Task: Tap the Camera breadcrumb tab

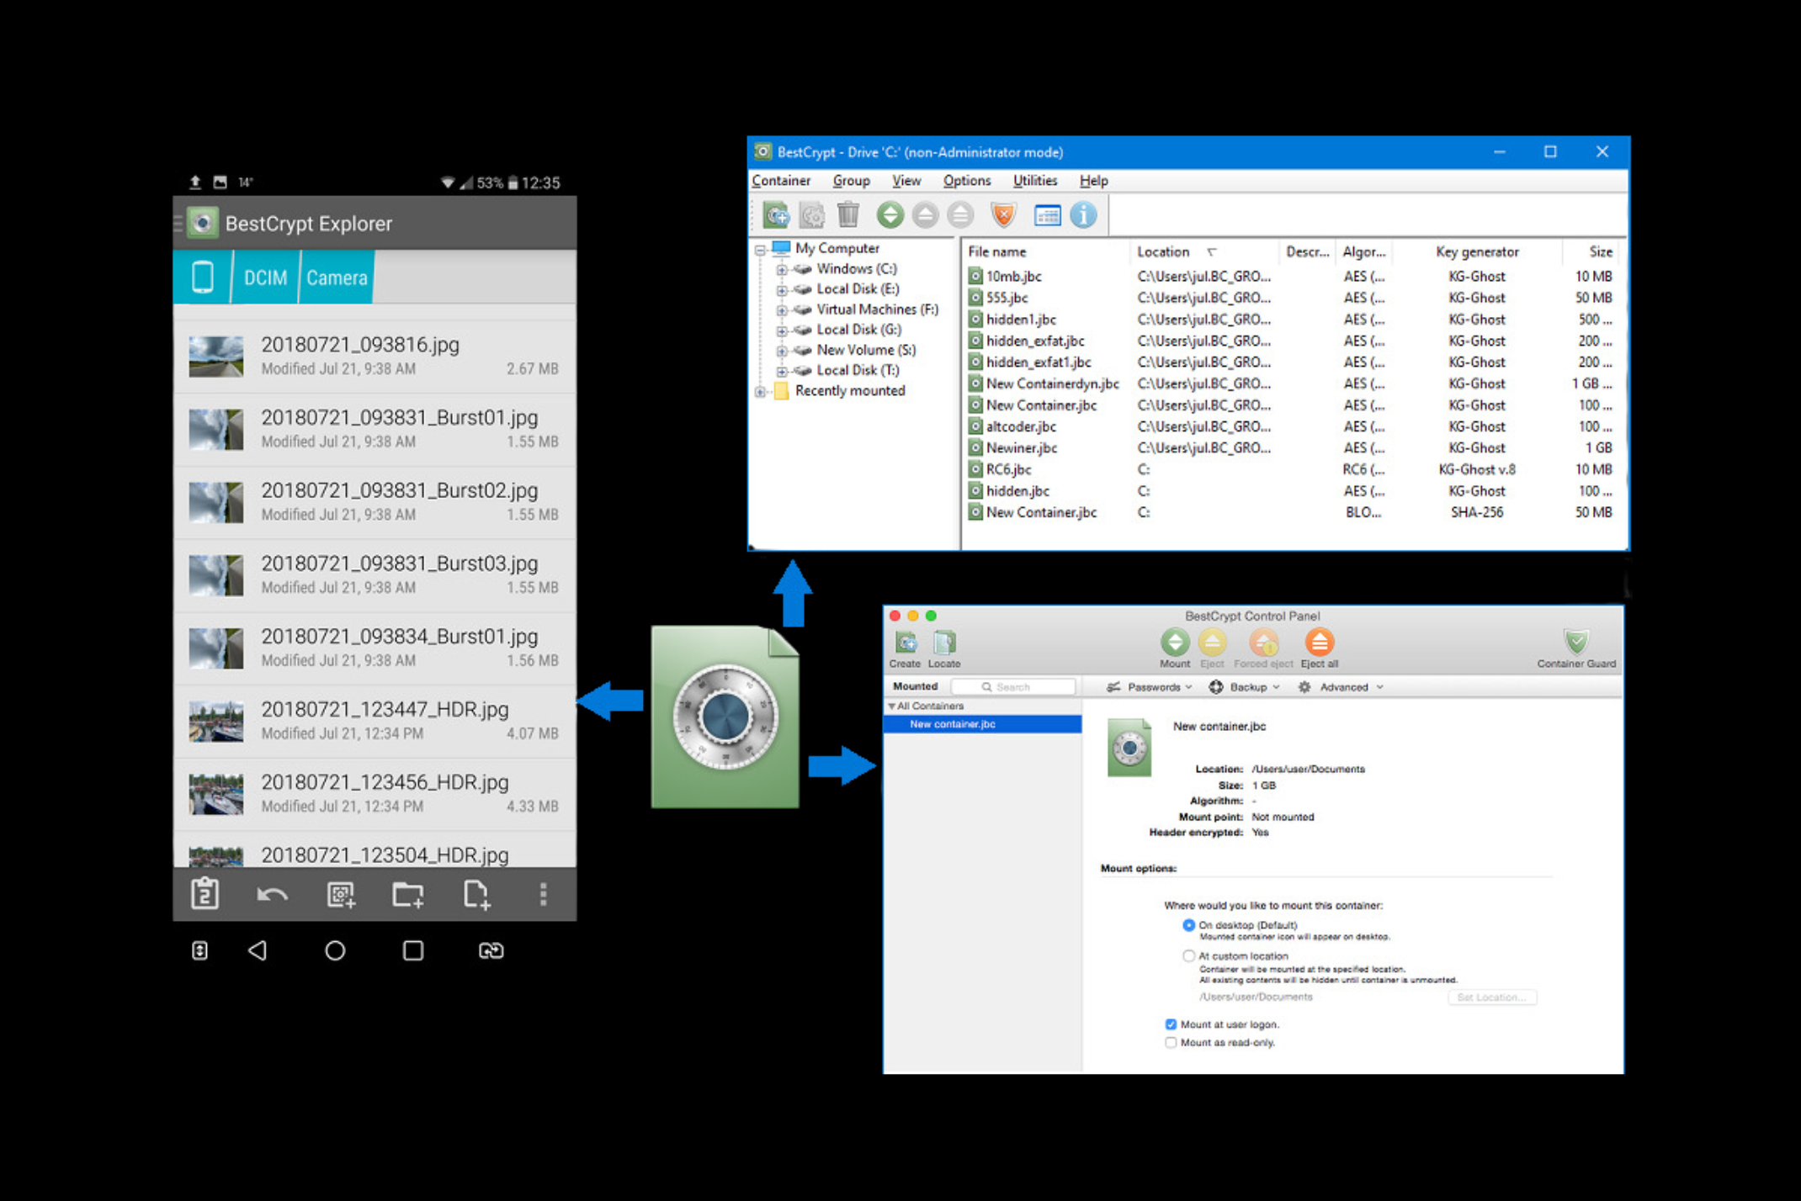Action: click(x=337, y=278)
